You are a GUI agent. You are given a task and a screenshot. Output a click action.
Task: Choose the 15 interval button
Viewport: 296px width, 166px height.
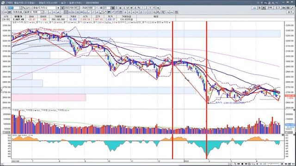[x=154, y=8]
